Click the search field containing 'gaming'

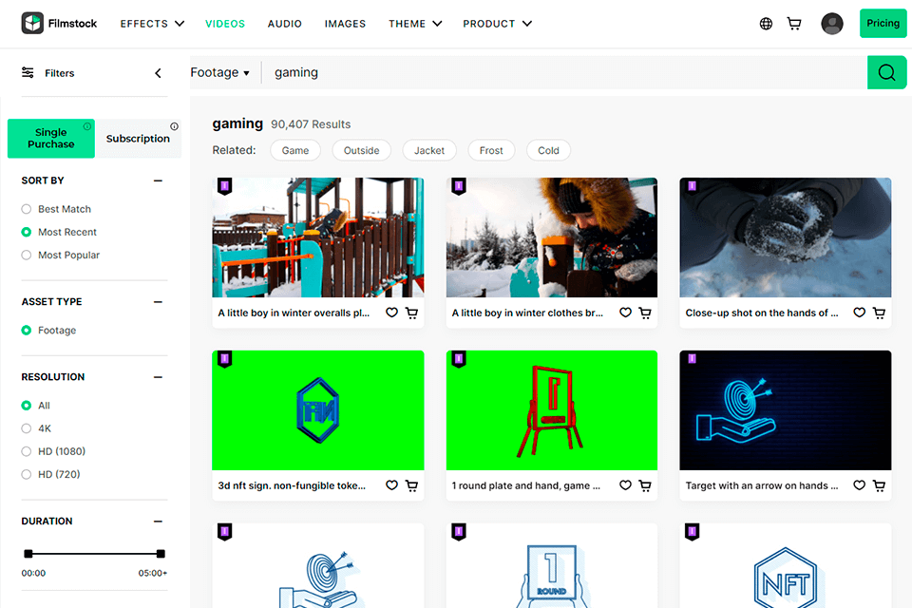point(564,73)
